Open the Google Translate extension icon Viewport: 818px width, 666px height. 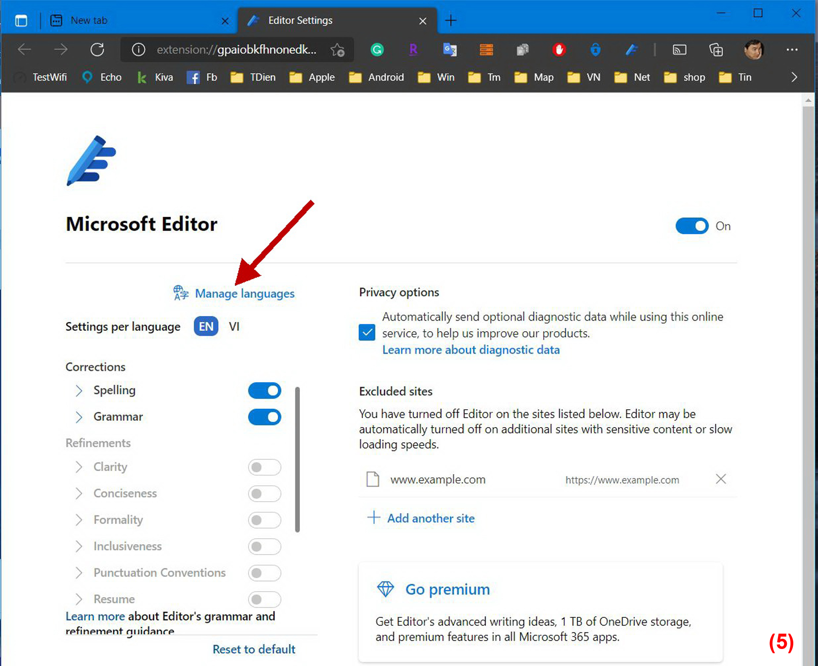pos(450,50)
